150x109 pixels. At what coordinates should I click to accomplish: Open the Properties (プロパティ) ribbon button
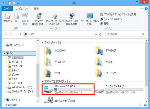click(7, 18)
